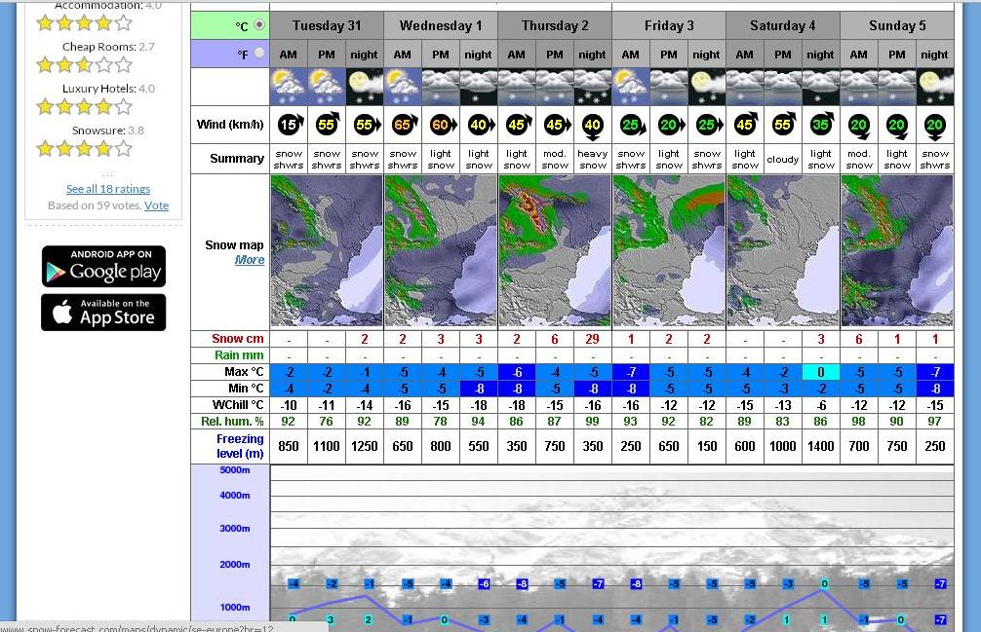Open the Wednesday 1 snow map thumbnail
The image size is (981, 632).
tap(441, 251)
